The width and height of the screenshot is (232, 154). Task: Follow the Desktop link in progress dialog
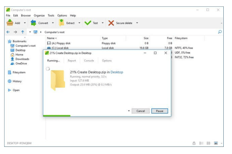[x=117, y=72]
